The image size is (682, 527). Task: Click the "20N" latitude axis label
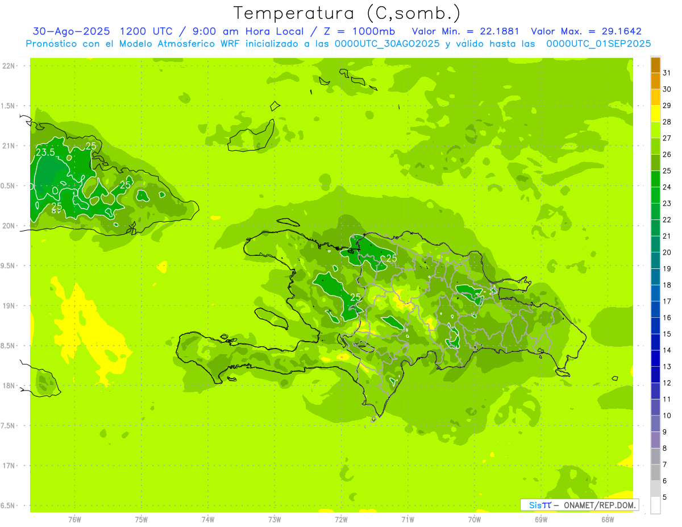[x=9, y=226]
